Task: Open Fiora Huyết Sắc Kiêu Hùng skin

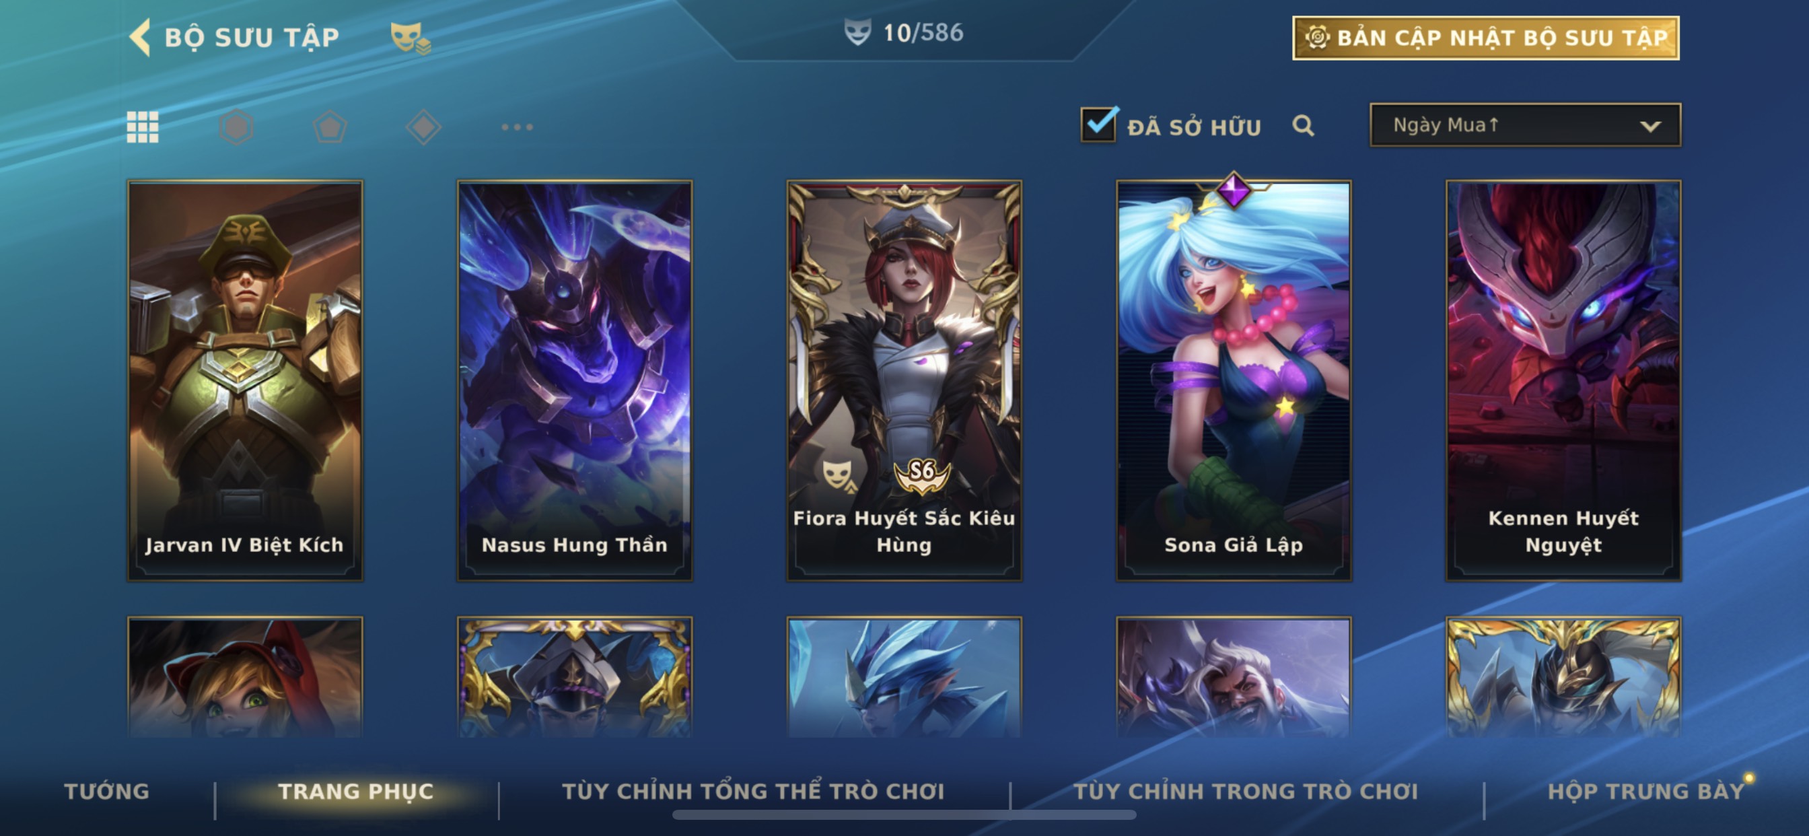Action: click(904, 381)
